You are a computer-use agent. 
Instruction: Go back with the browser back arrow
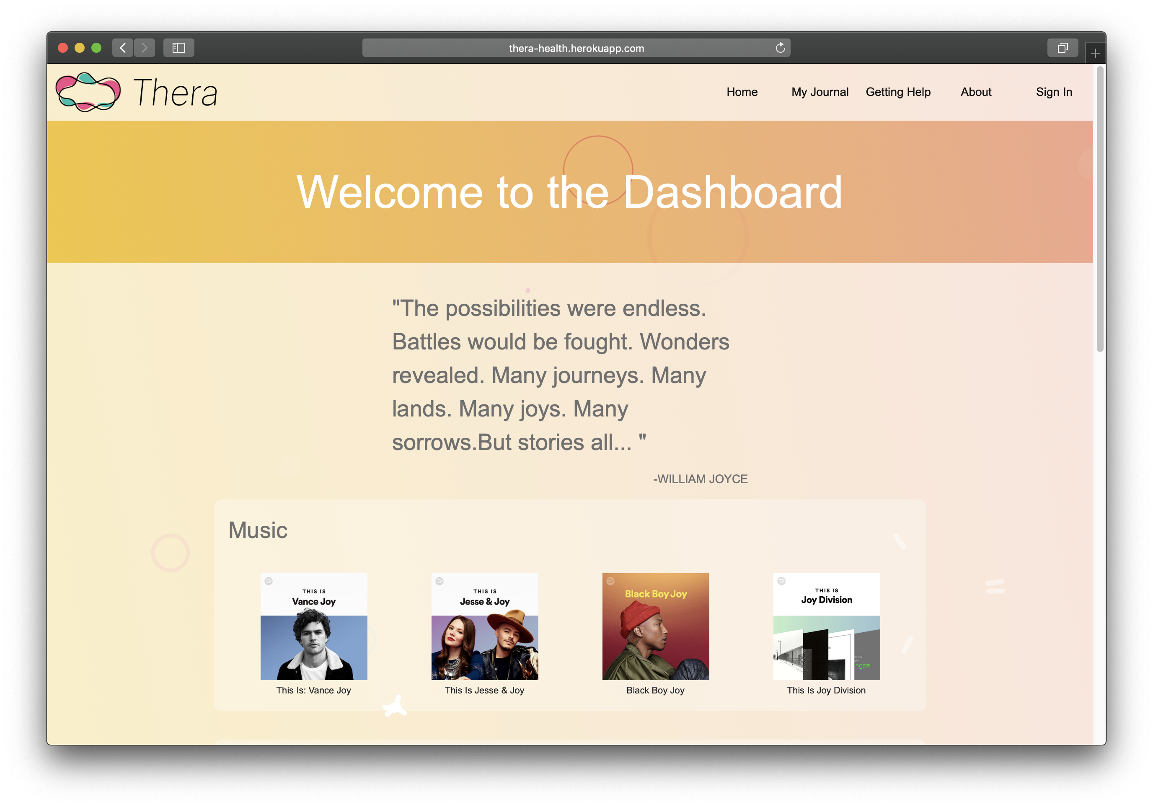pyautogui.click(x=122, y=48)
